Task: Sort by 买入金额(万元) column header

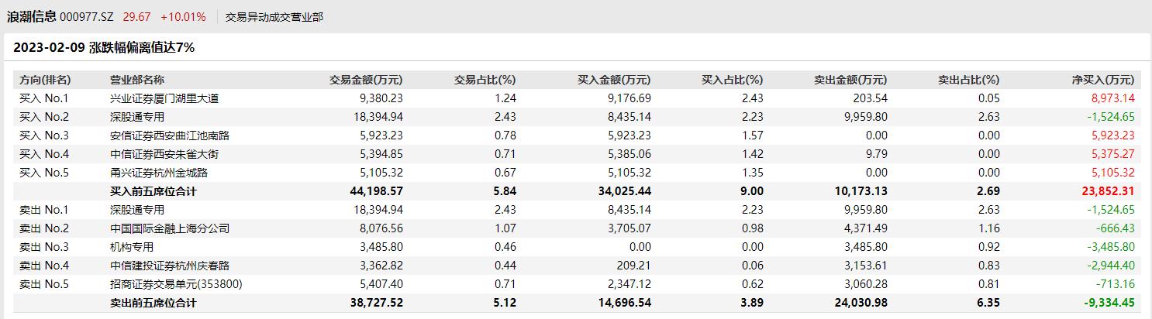Action: [614, 80]
